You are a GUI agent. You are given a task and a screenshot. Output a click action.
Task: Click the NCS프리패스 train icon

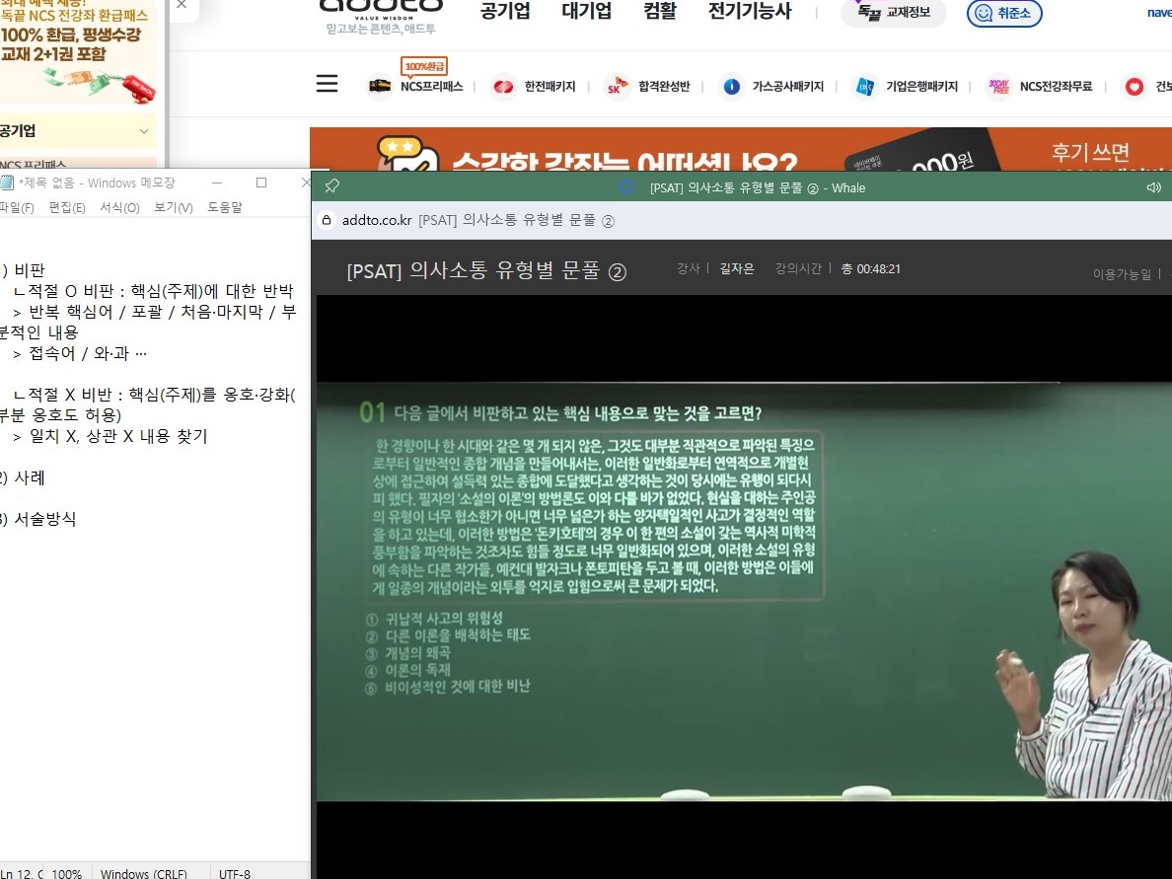pyautogui.click(x=380, y=87)
